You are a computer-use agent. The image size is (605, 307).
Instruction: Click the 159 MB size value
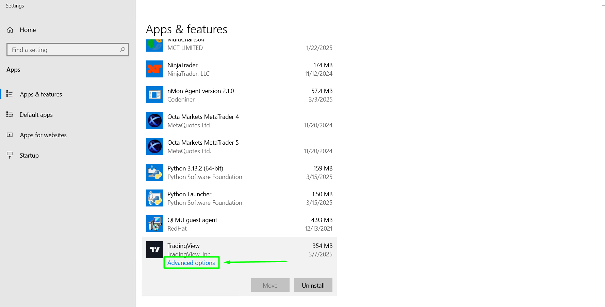pyautogui.click(x=323, y=168)
